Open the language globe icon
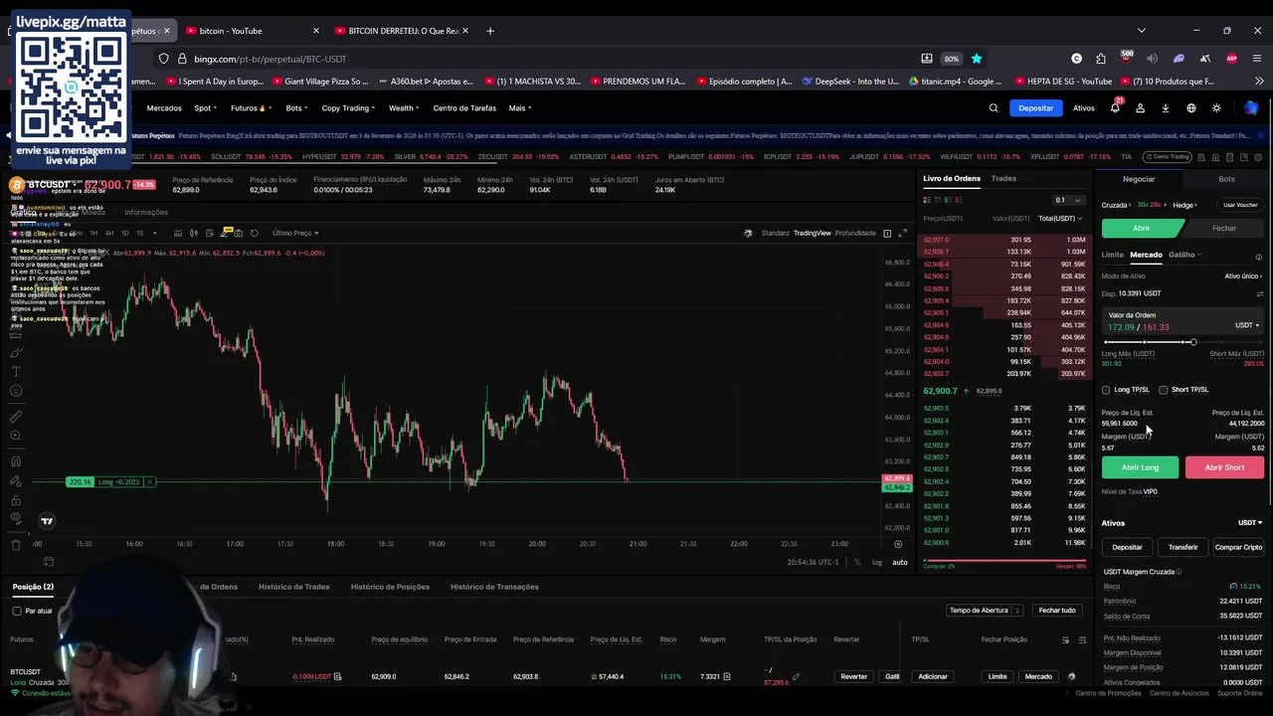 click(1191, 108)
